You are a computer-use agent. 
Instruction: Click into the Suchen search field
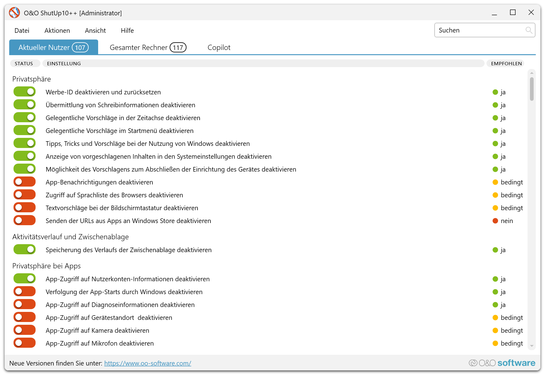click(x=480, y=30)
